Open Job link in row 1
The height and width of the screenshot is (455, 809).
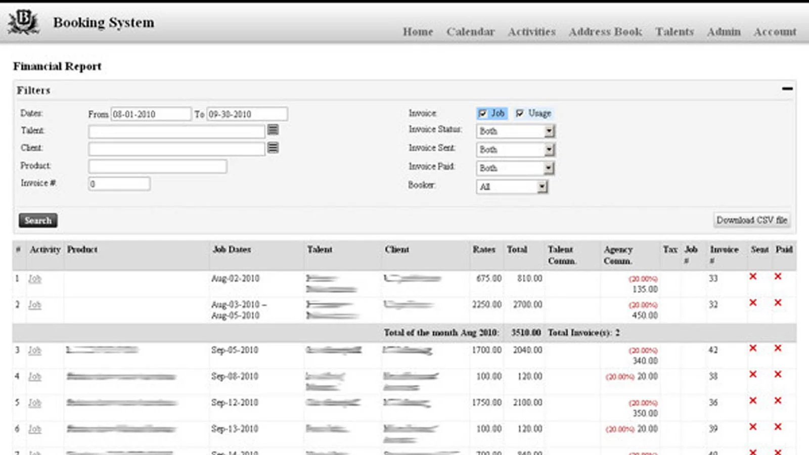pyautogui.click(x=34, y=279)
